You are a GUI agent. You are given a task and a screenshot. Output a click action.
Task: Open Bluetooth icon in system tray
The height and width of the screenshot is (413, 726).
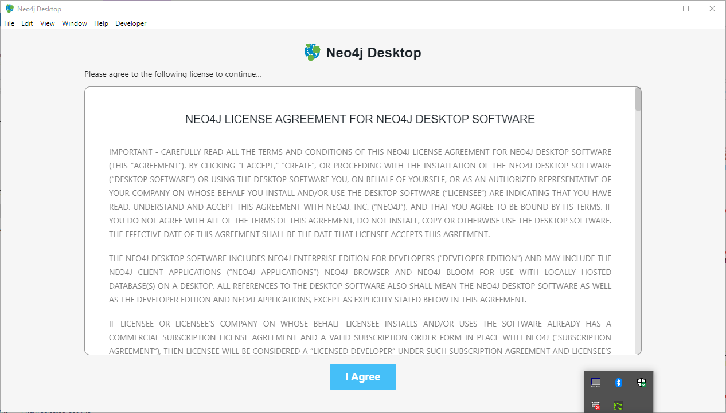pos(619,383)
